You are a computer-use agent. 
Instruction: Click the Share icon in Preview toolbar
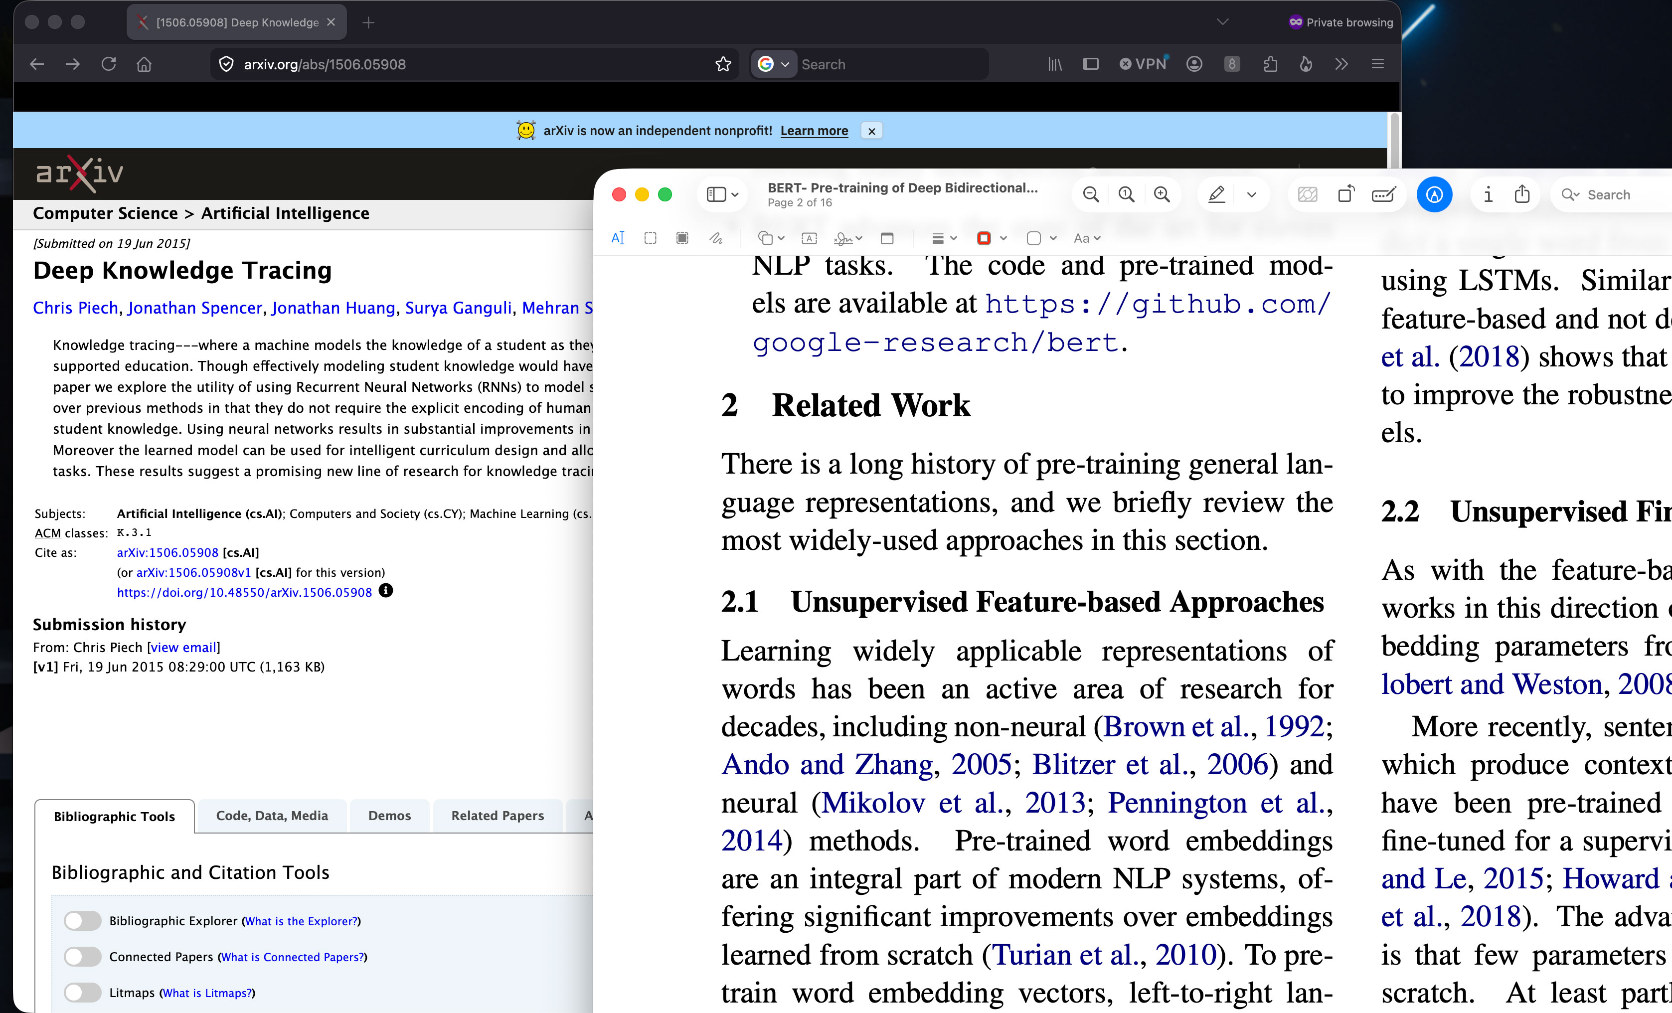point(1522,195)
